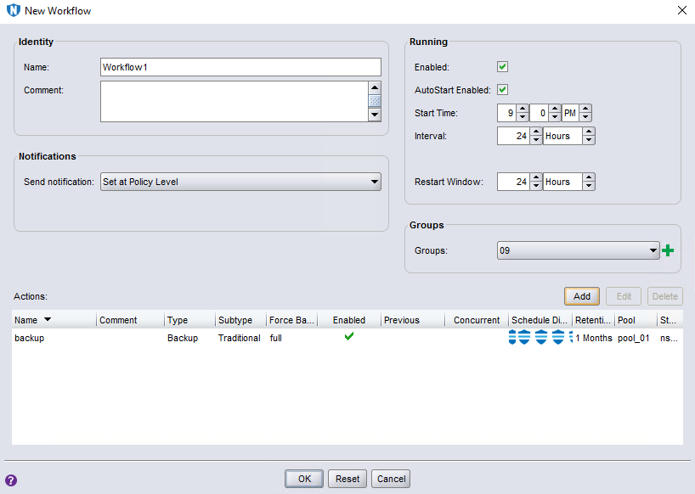Click the NetWorker logo icon in title bar
Image resolution: width=695 pixels, height=494 pixels.
(13, 11)
